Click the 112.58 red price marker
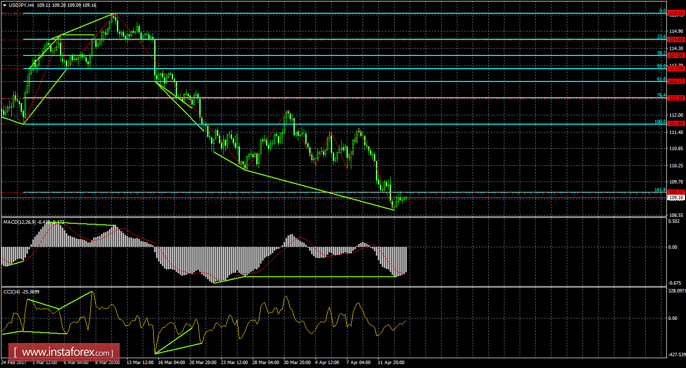 pyautogui.click(x=676, y=98)
